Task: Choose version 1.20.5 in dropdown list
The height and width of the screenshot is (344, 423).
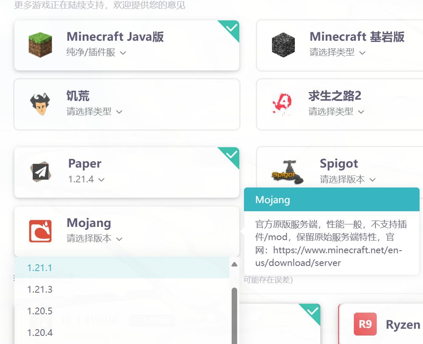Action: coord(39,311)
